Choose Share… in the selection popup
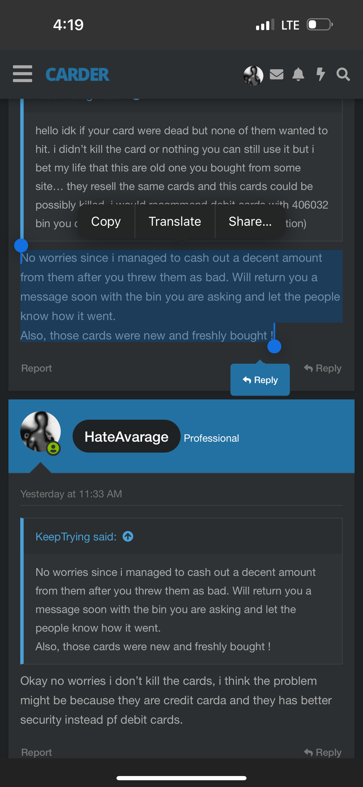This screenshot has width=363, height=787. pos(250,222)
